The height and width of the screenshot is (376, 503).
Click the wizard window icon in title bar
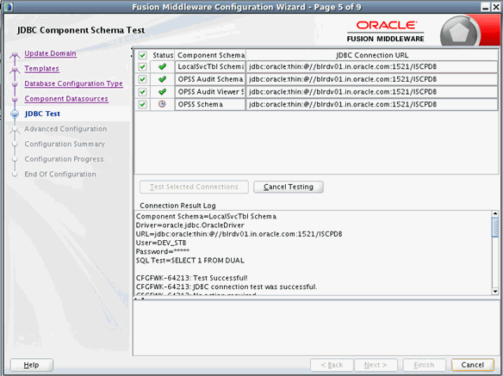pos(8,7)
